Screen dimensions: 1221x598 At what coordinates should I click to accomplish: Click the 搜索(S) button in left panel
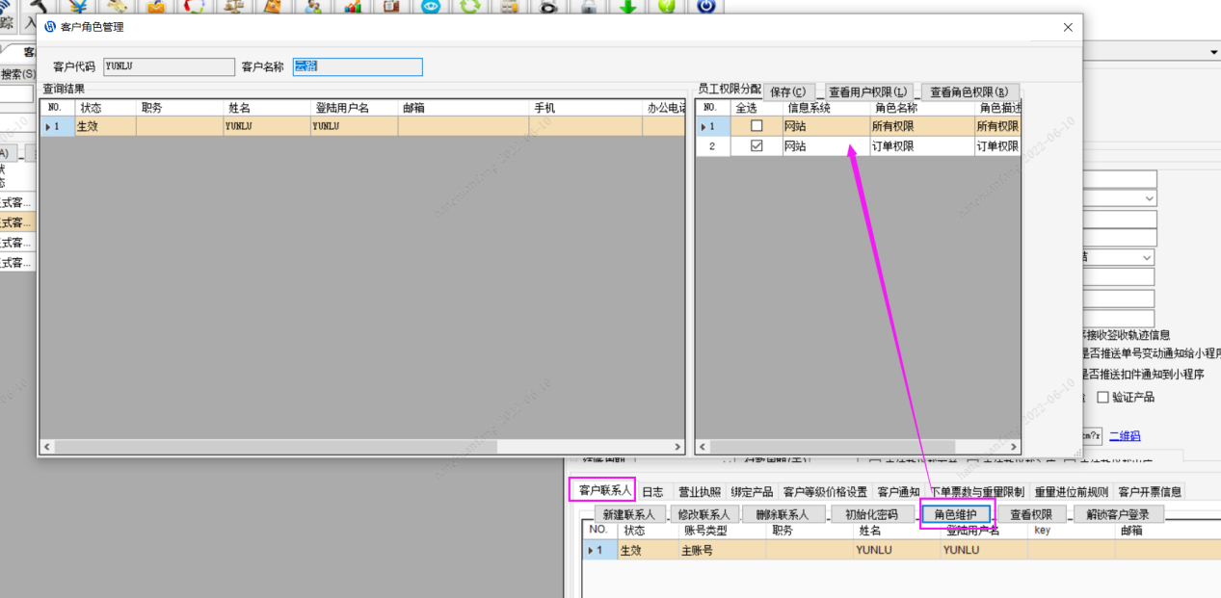tap(17, 74)
